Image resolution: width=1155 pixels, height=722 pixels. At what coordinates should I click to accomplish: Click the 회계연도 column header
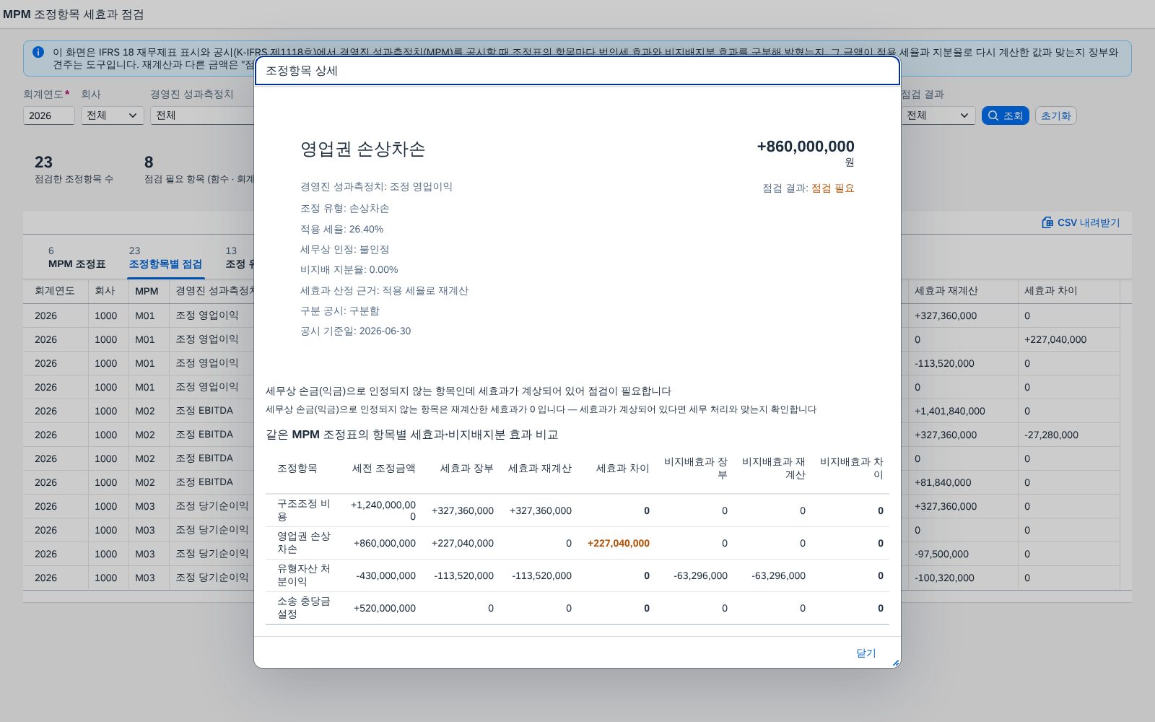click(x=55, y=291)
